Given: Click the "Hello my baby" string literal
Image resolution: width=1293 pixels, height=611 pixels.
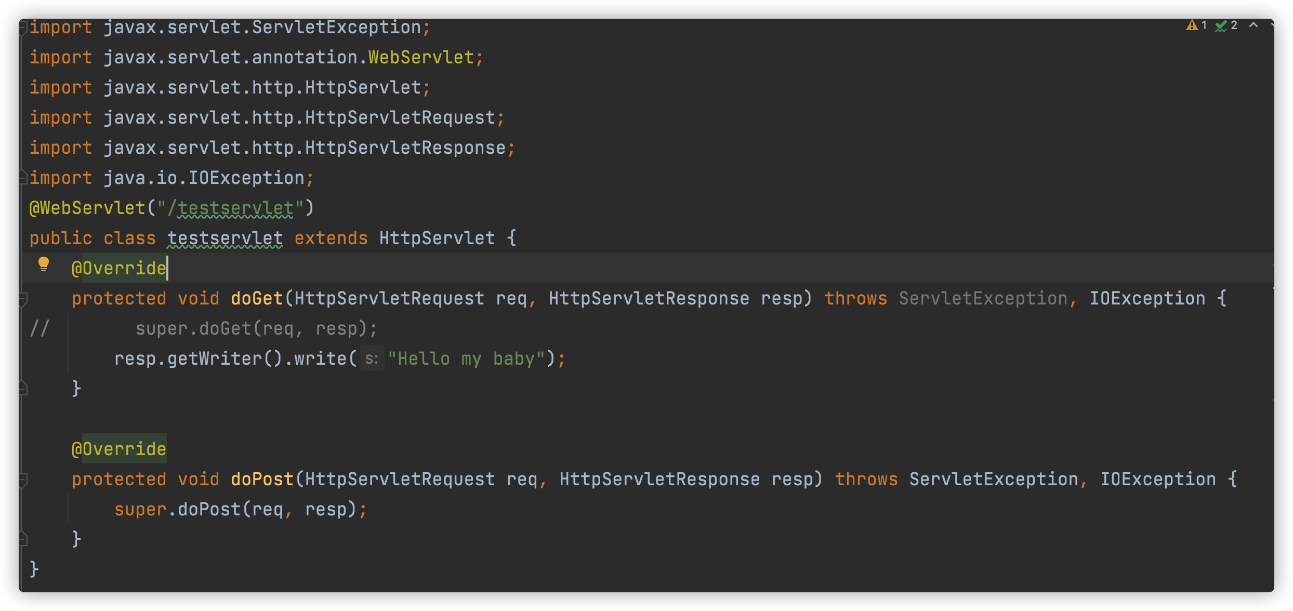Looking at the screenshot, I should (466, 358).
